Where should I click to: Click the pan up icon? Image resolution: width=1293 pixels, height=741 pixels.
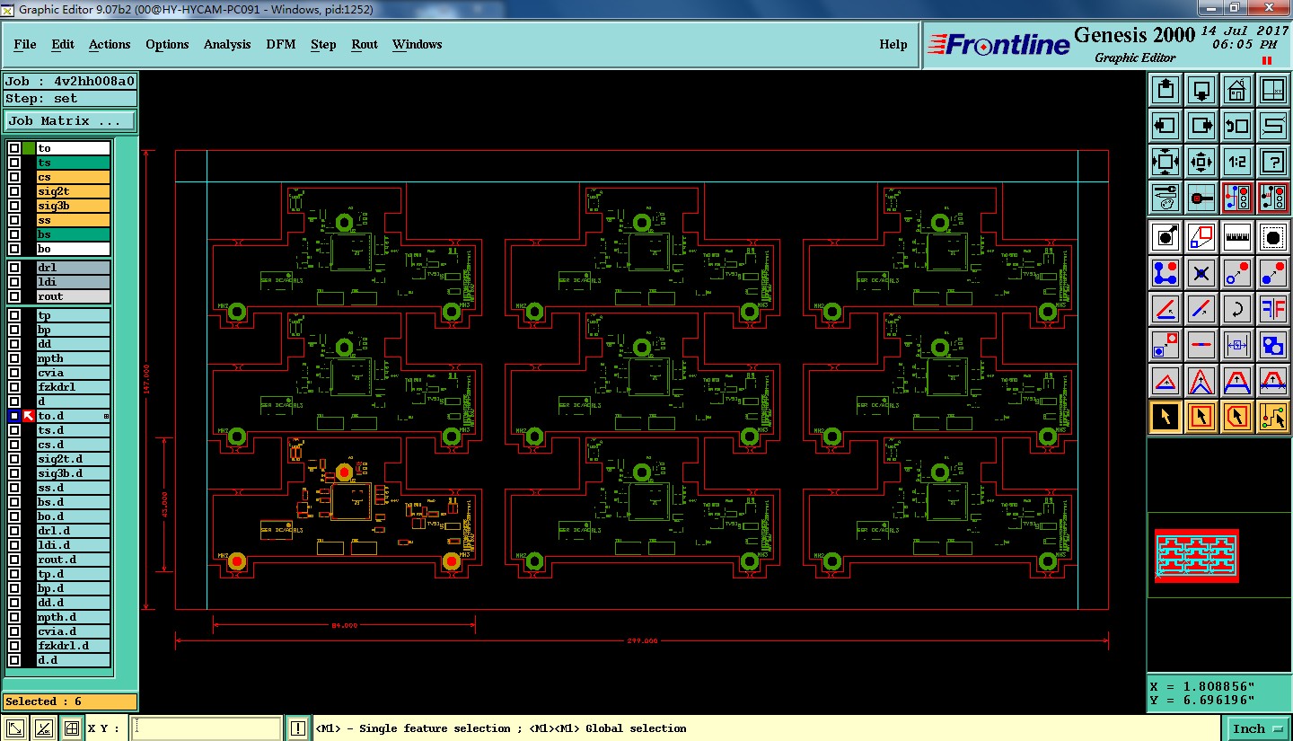click(1165, 90)
